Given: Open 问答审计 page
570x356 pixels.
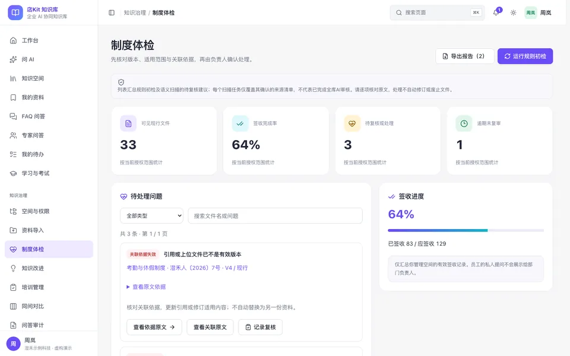Looking at the screenshot, I should coord(49,325).
